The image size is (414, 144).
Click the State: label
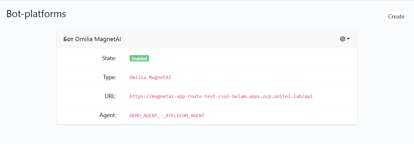click(109, 58)
